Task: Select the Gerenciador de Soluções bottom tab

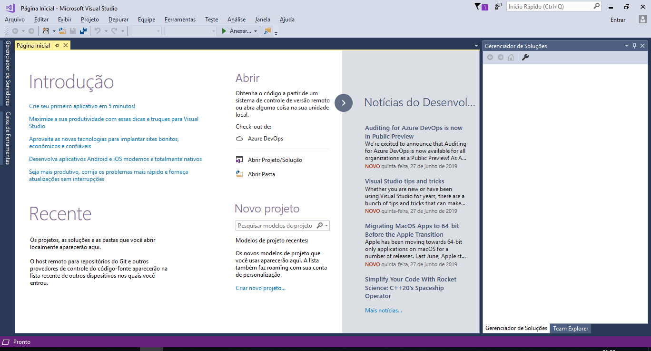Action: (516, 328)
